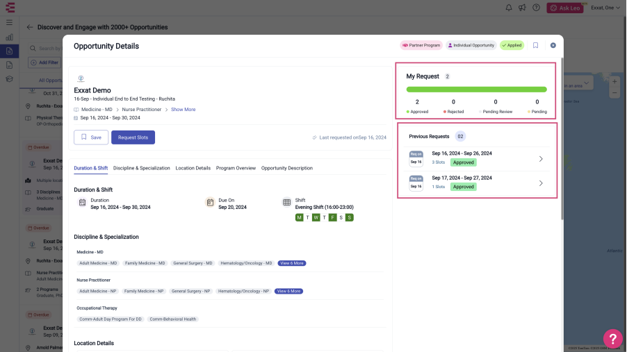627x352 pixels.
Task: Click the Approved badge for Sep 16 request
Action: [x=464, y=162]
